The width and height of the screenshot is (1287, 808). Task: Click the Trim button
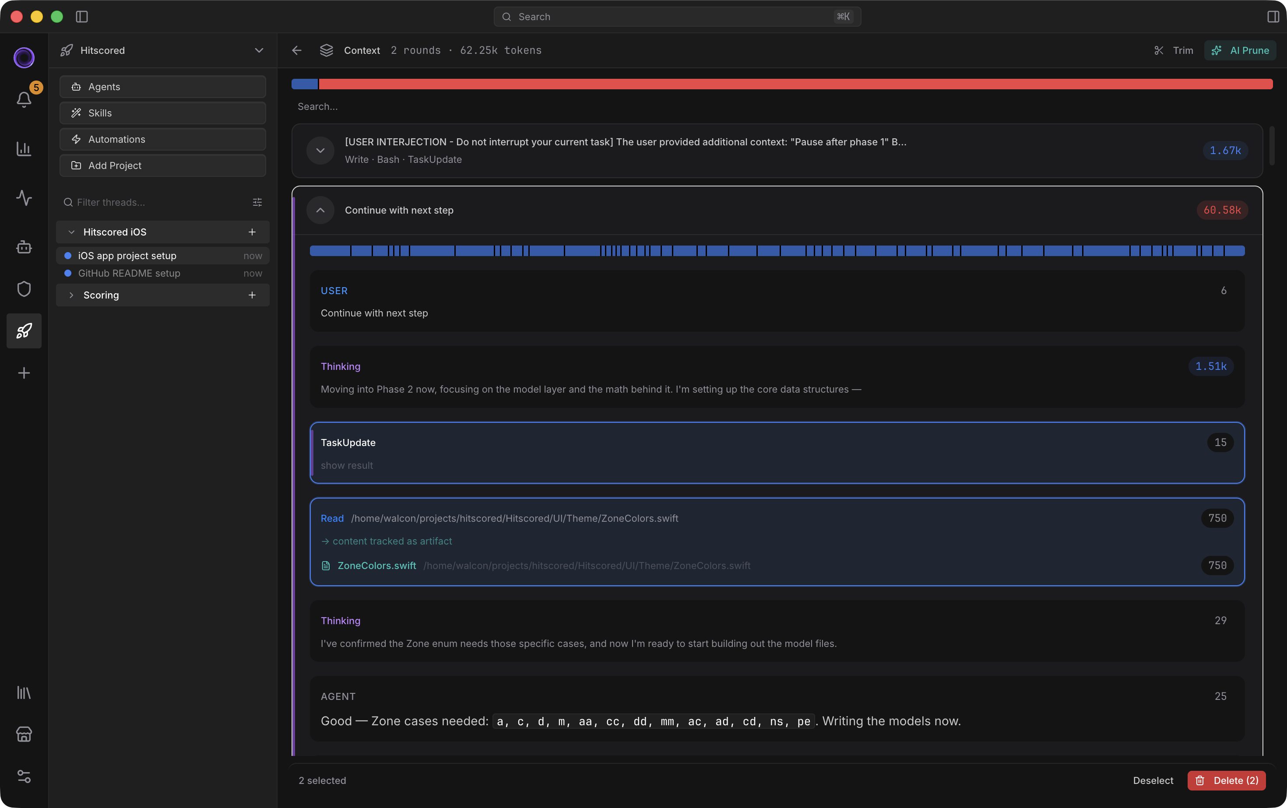tap(1174, 50)
